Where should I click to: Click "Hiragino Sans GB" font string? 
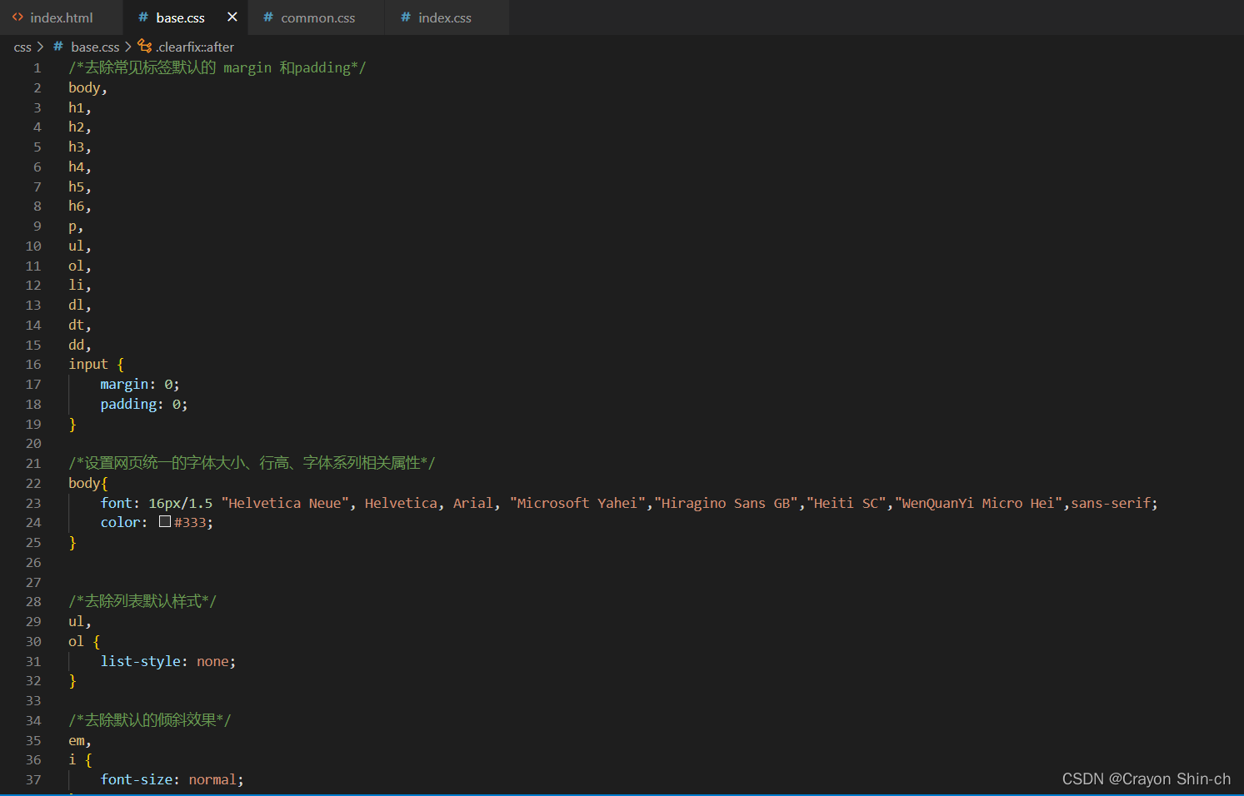pyautogui.click(x=726, y=504)
